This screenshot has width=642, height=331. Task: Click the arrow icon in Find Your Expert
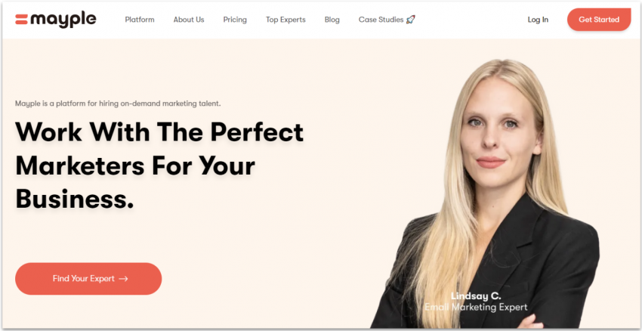pyautogui.click(x=123, y=279)
